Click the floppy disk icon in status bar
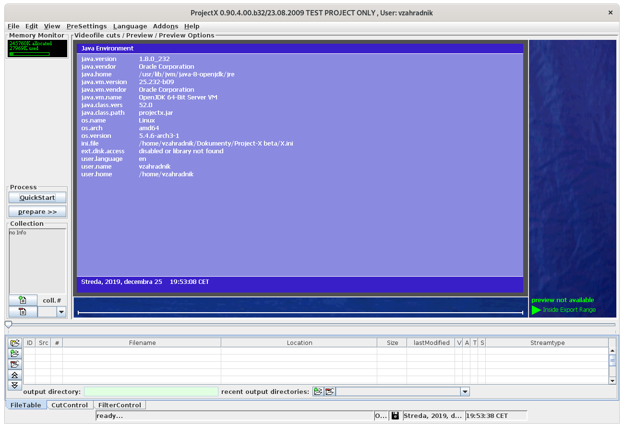 (395, 416)
